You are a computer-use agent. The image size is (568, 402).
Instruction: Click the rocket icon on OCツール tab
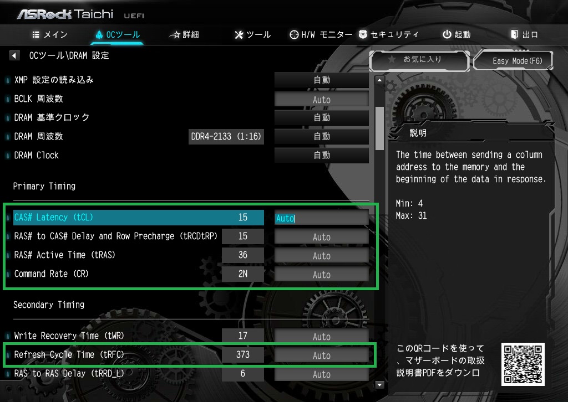pyautogui.click(x=99, y=34)
